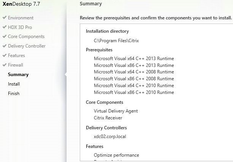Image resolution: width=233 pixels, height=162 pixels.
Task: Select Microsoft Visual x86 C++ 2008 Runtime
Action: tap(134, 79)
